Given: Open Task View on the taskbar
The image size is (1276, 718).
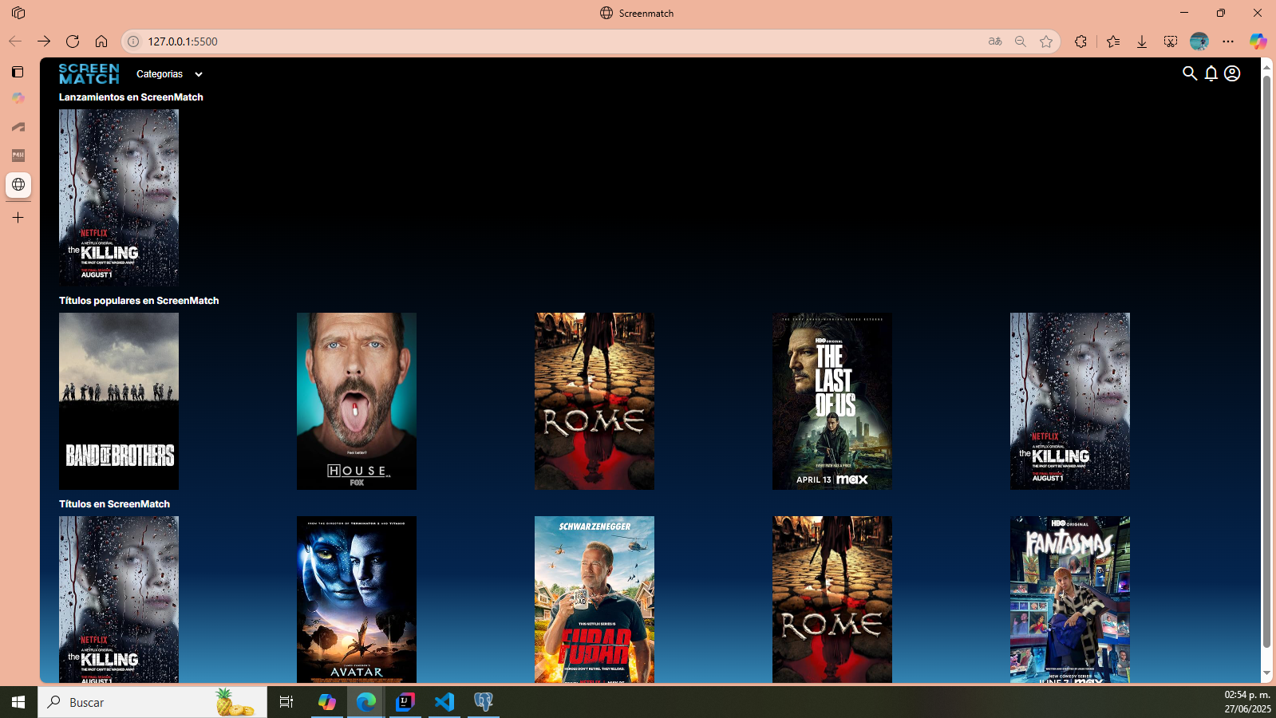Looking at the screenshot, I should [x=286, y=702].
